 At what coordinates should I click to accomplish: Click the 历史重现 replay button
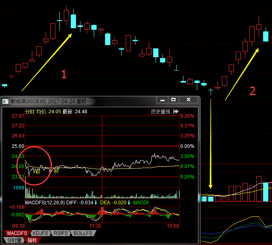tap(160, 112)
